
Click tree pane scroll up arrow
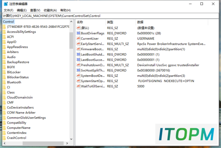(71, 21)
